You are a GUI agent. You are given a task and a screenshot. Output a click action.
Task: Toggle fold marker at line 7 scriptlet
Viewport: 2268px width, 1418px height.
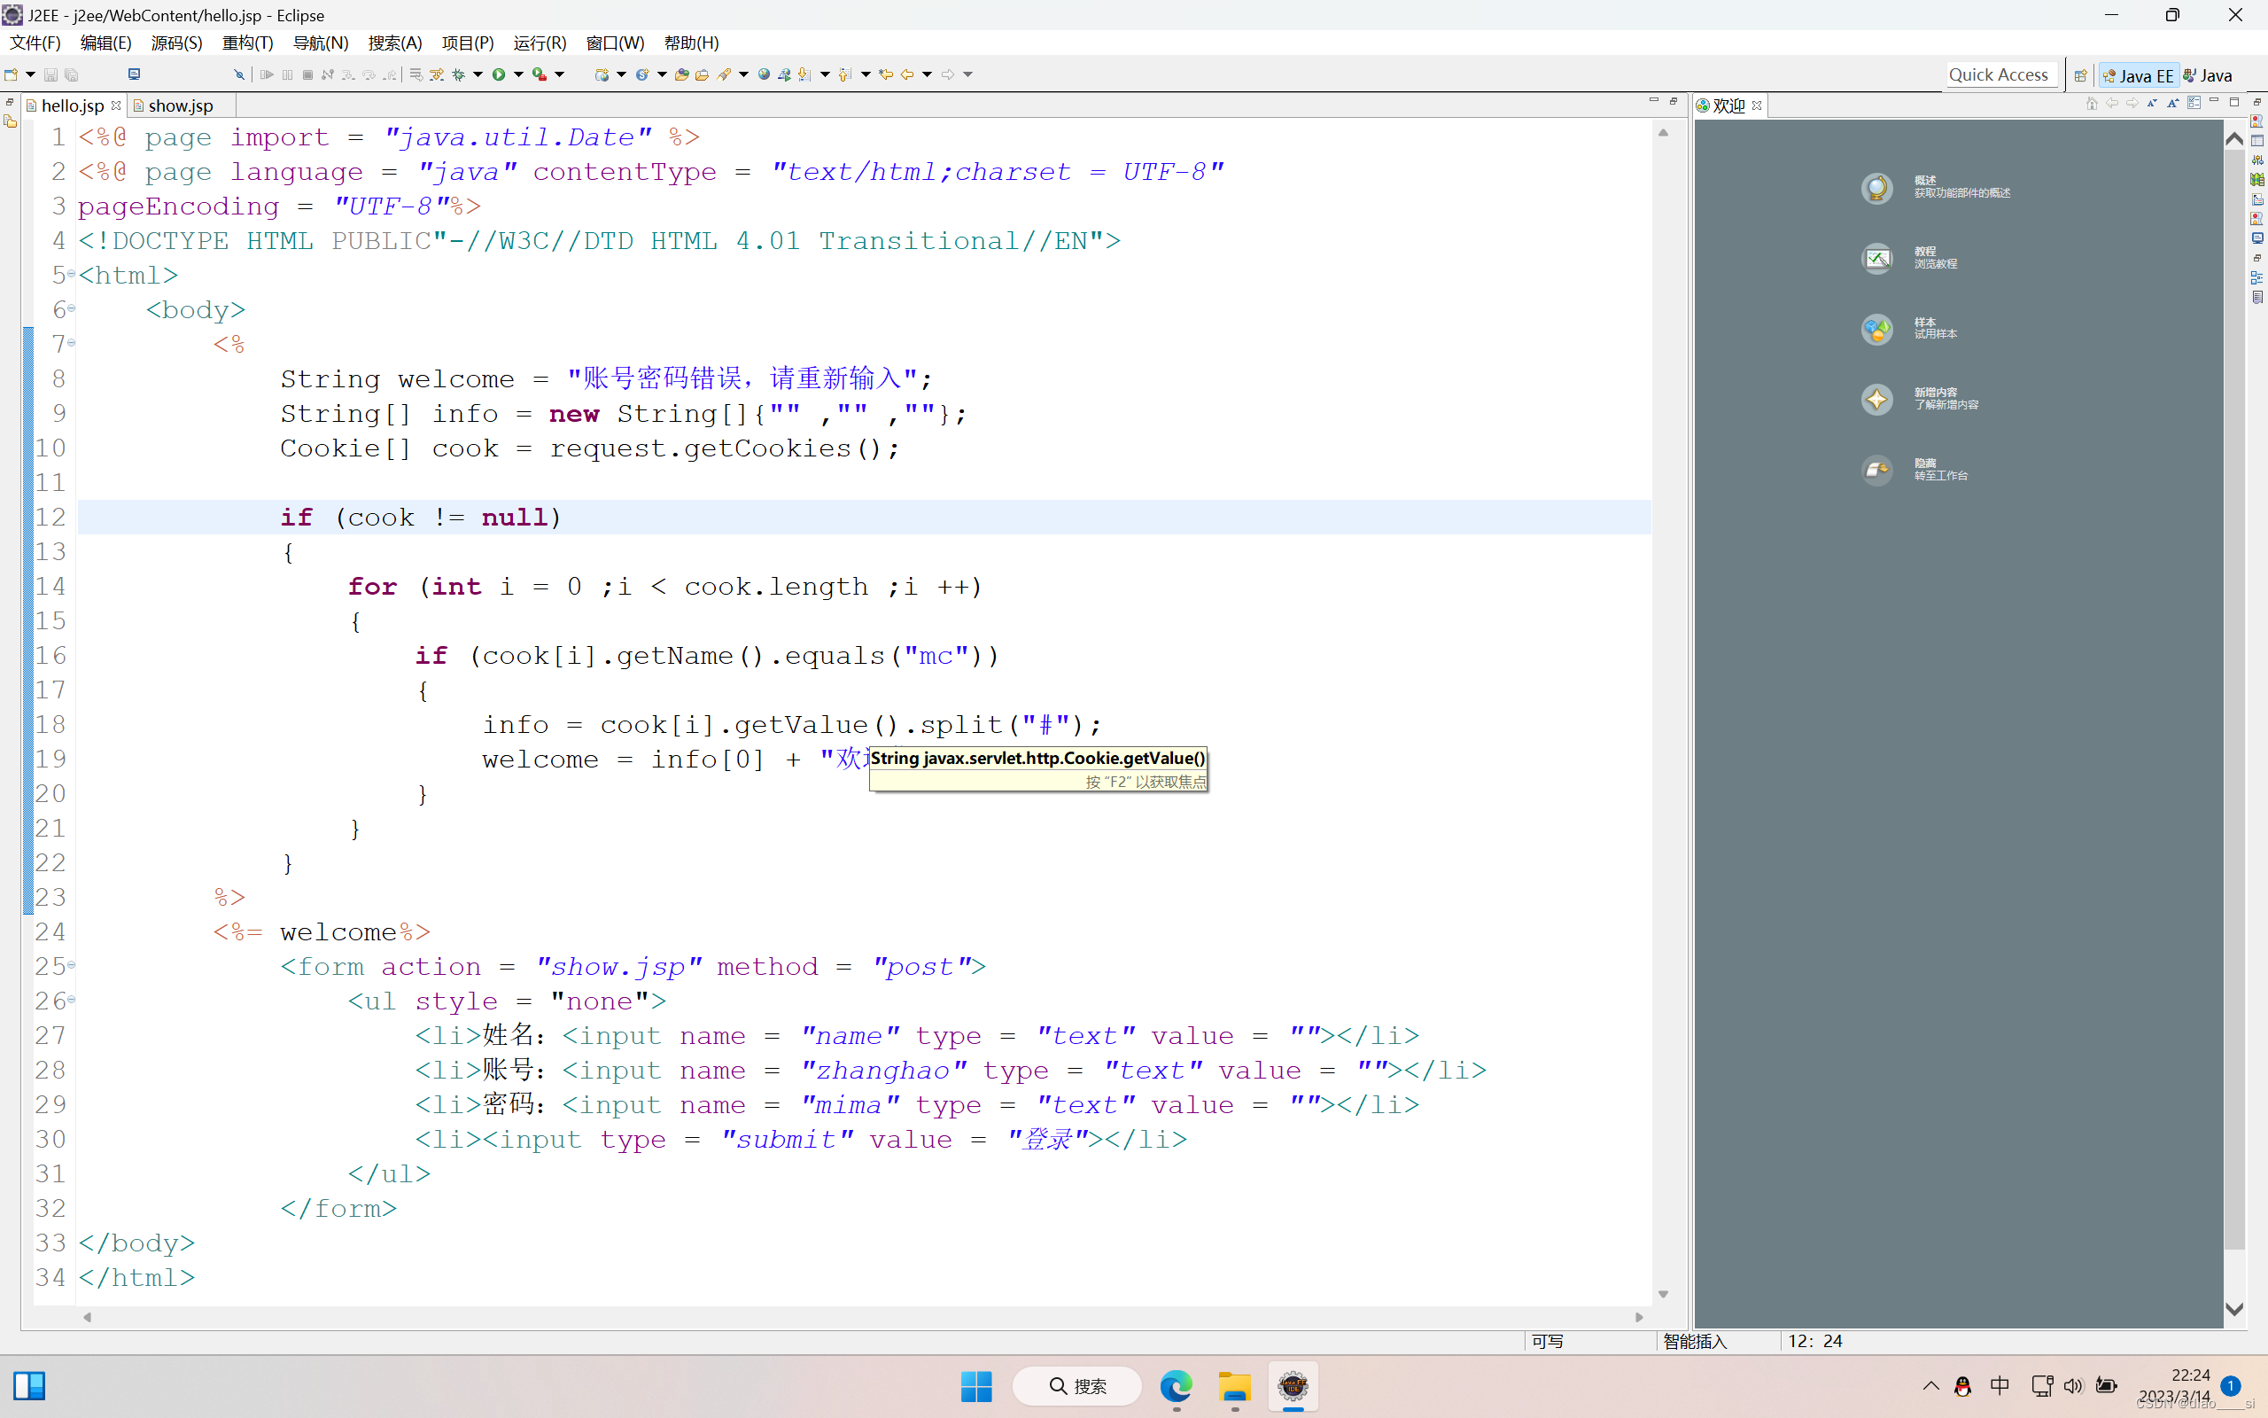[71, 343]
